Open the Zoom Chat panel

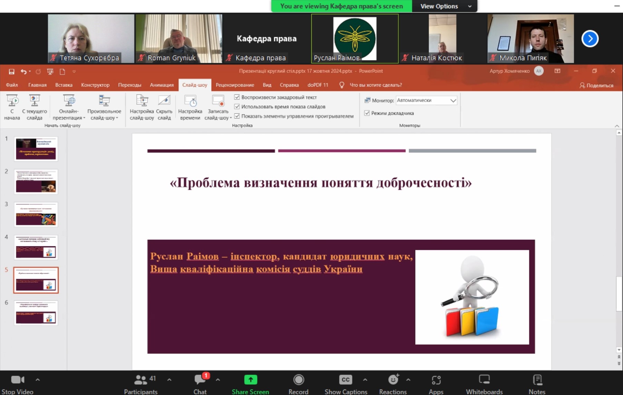coord(200,380)
